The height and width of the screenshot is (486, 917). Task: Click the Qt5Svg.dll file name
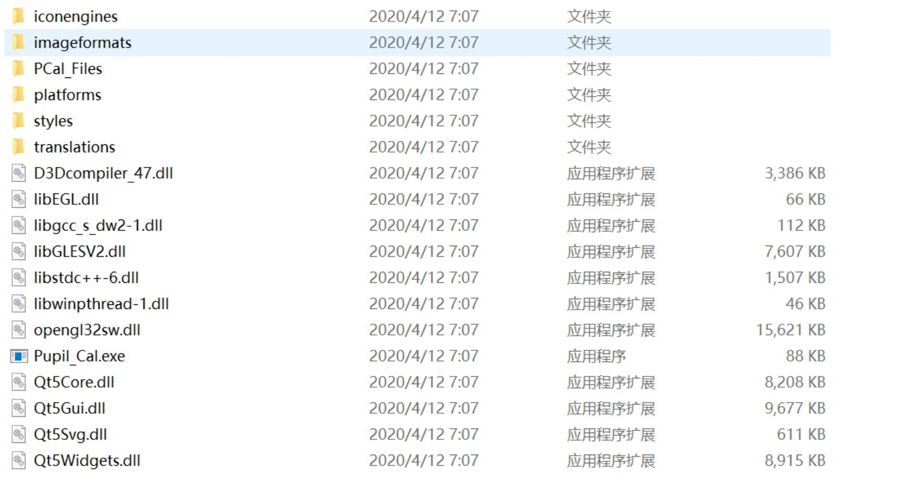pyautogui.click(x=70, y=434)
